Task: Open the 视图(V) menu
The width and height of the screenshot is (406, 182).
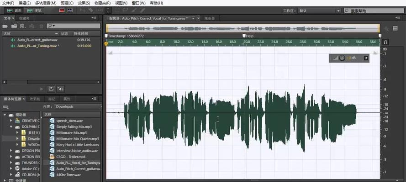Action: coord(121,3)
